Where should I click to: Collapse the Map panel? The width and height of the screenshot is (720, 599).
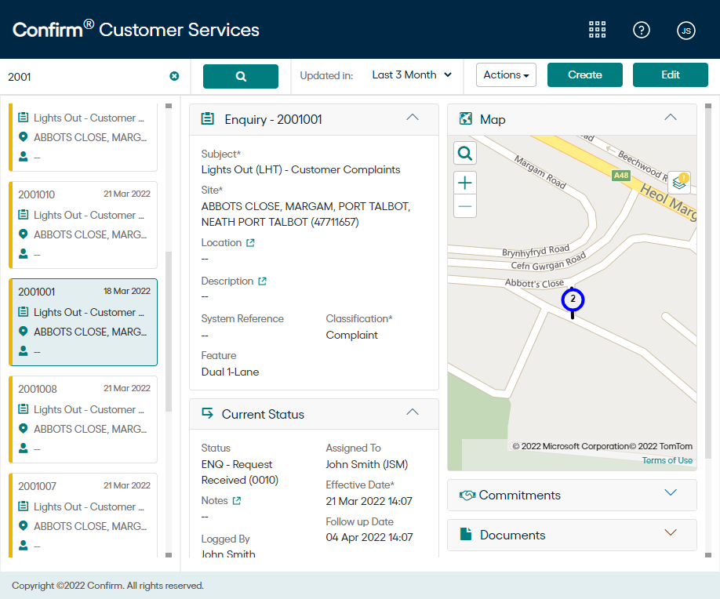pos(671,118)
